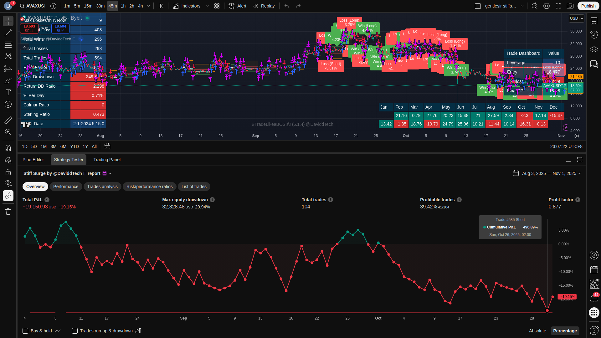Open the USDT currency dropdown
This screenshot has height=338, width=601.
point(576,18)
